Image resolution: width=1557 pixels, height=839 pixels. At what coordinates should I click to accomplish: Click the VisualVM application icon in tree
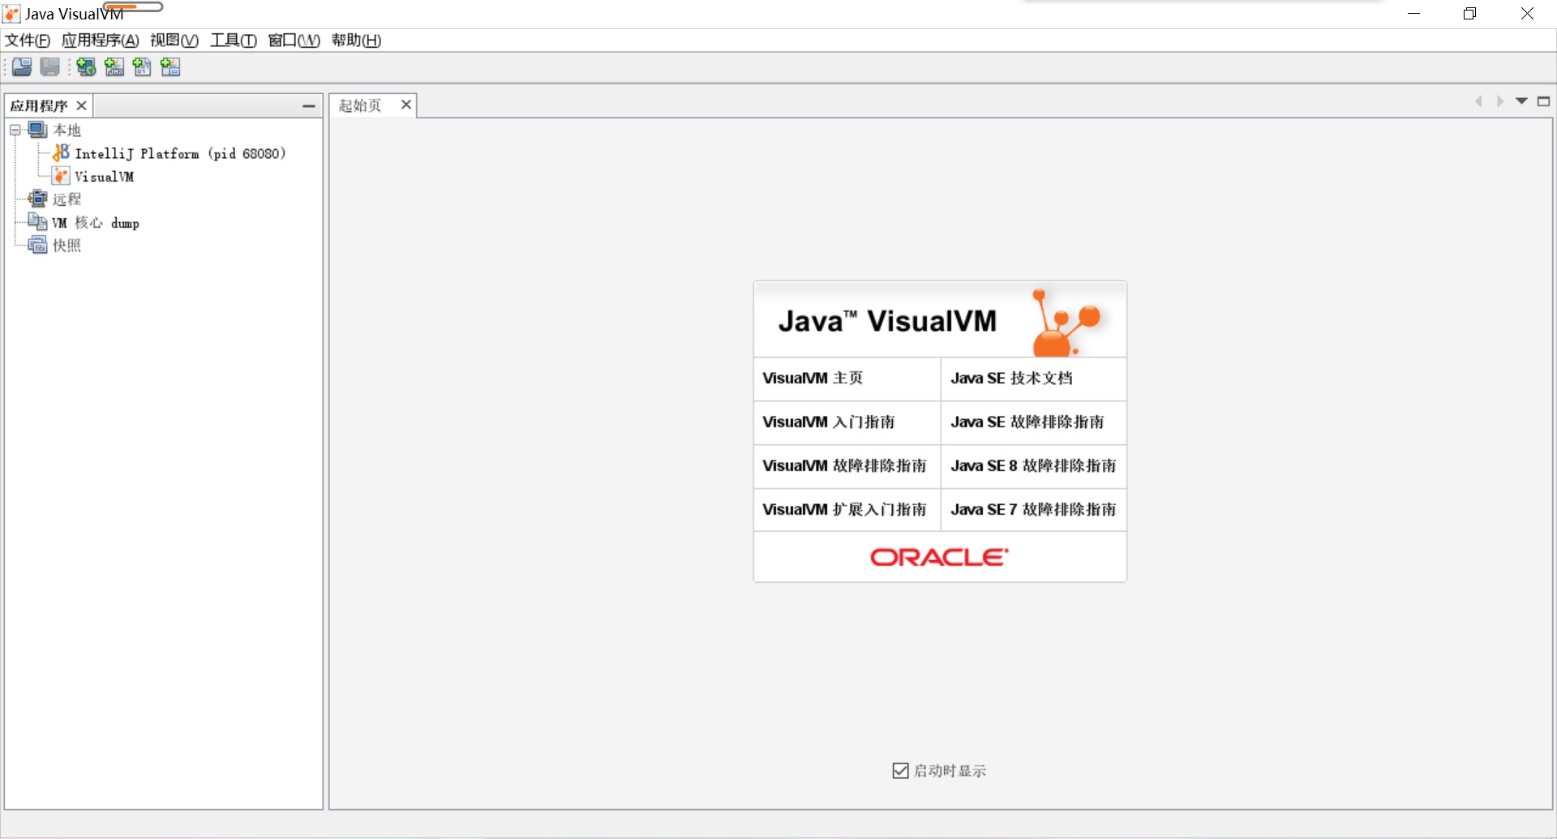[62, 176]
